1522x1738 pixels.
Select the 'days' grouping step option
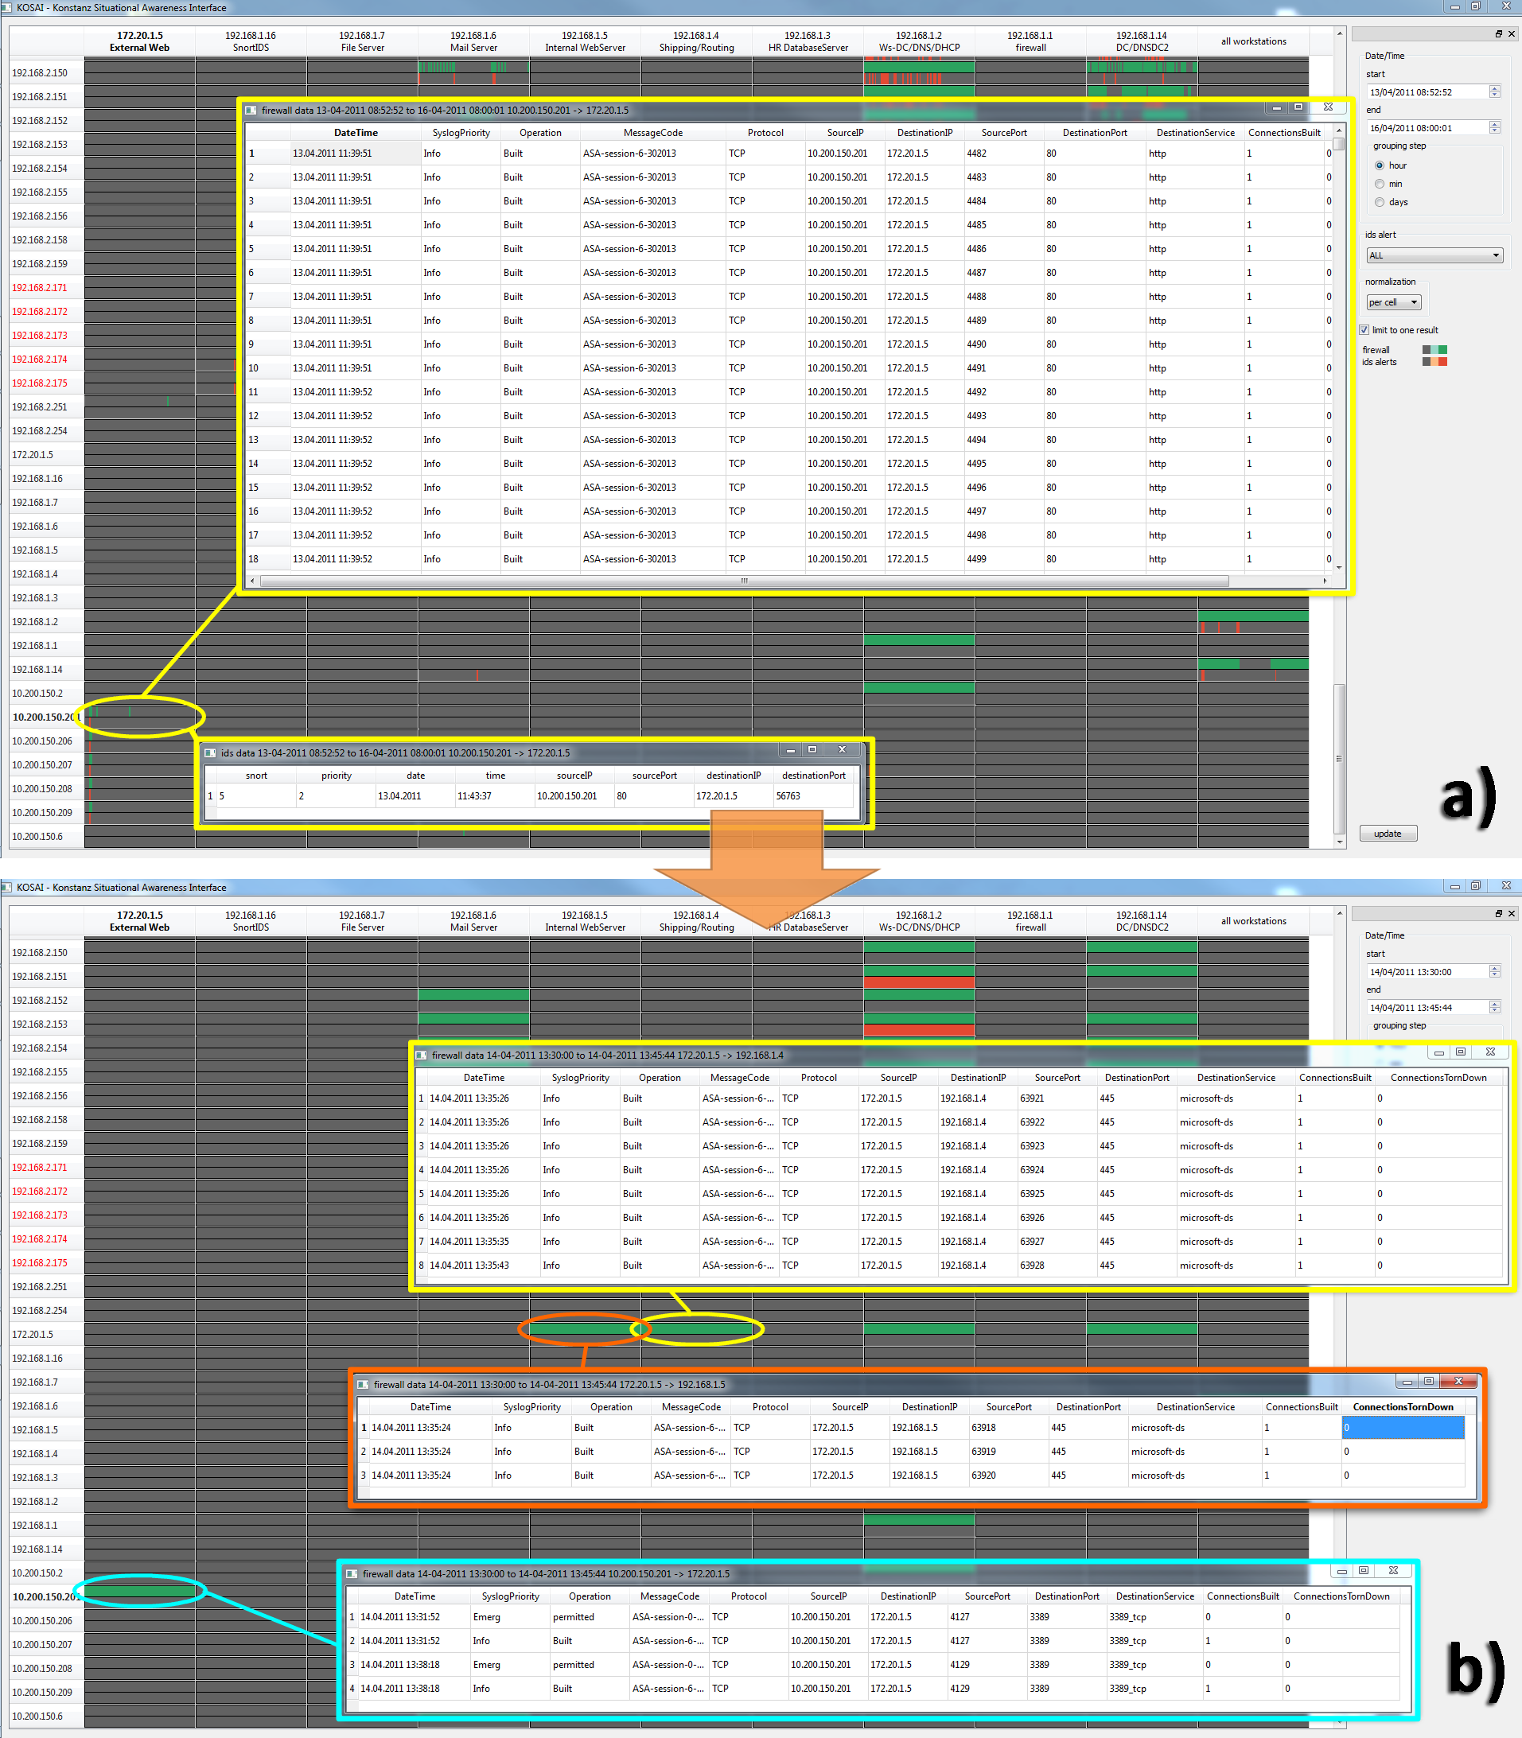coord(1380,202)
